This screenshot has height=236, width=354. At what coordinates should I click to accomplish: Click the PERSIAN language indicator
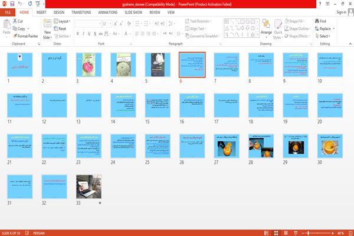39,233
